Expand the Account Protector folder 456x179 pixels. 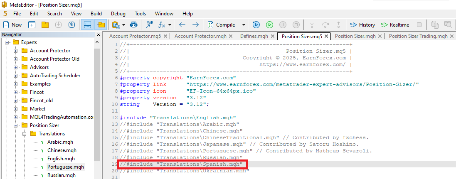click(16, 51)
